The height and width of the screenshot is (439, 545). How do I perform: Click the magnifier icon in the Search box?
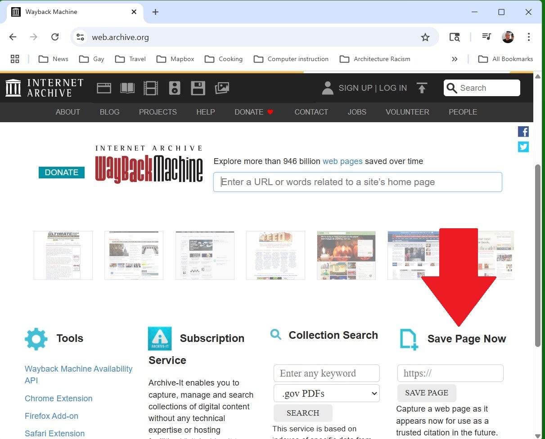point(452,88)
